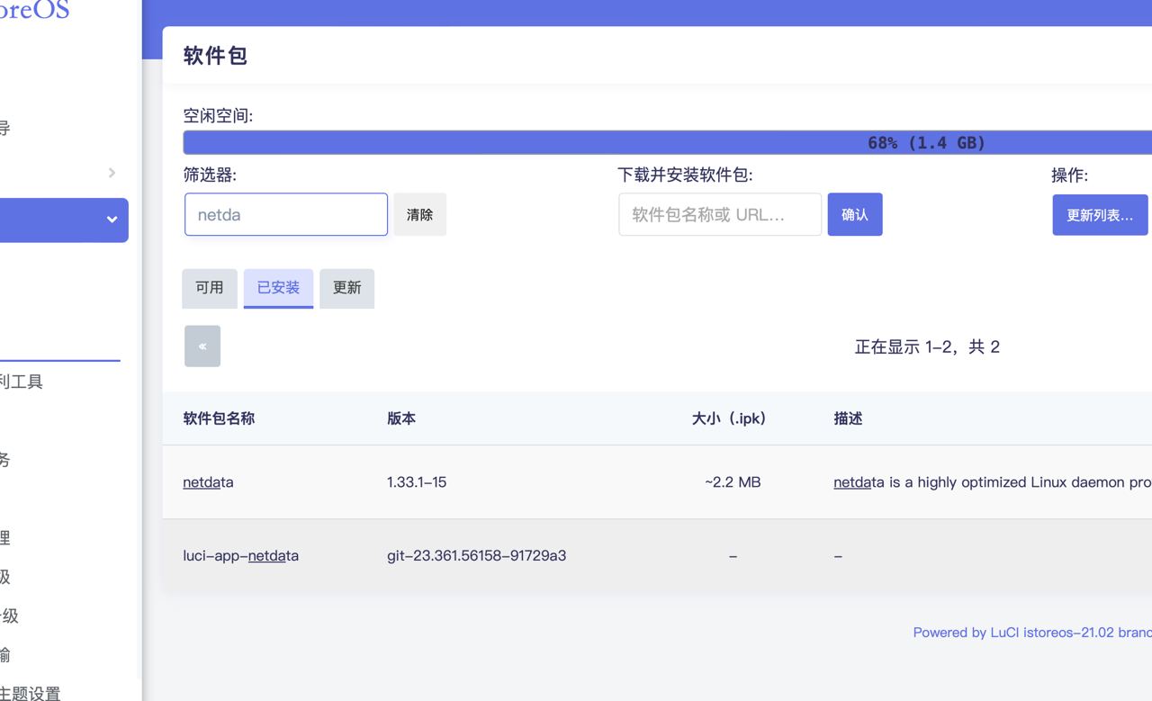
Task: Focus the package name or URL input field
Action: (720, 214)
